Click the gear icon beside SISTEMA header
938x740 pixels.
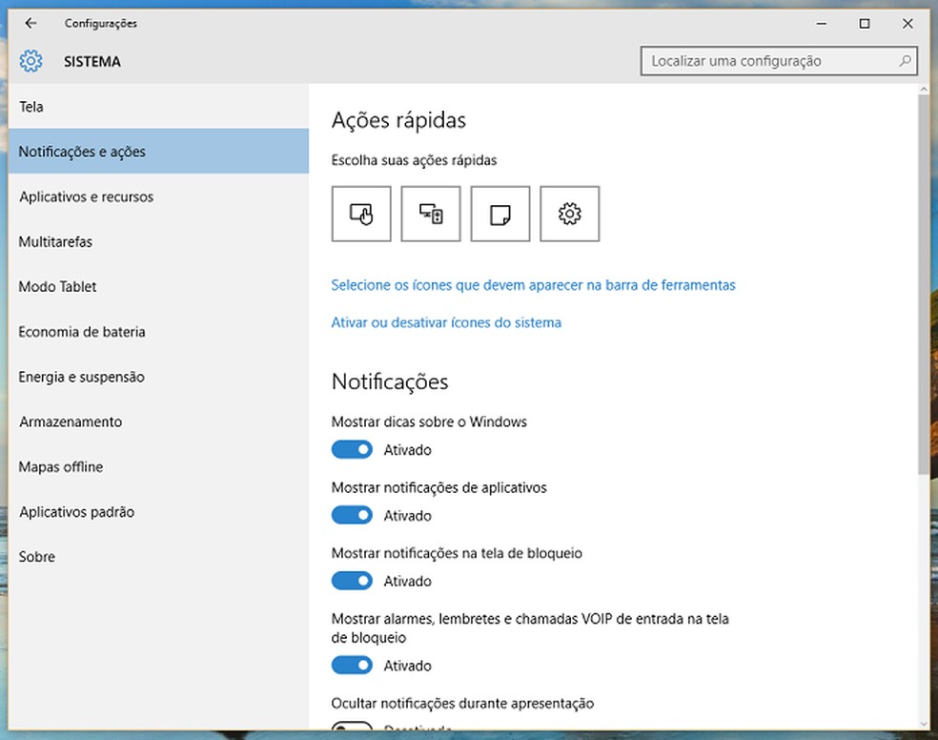[x=31, y=60]
